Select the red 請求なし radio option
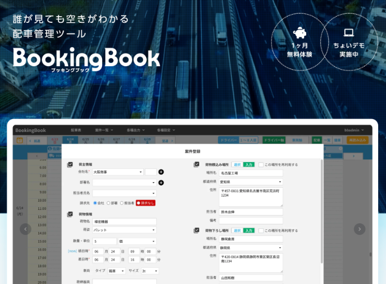The image size is (386, 284). click(x=146, y=203)
